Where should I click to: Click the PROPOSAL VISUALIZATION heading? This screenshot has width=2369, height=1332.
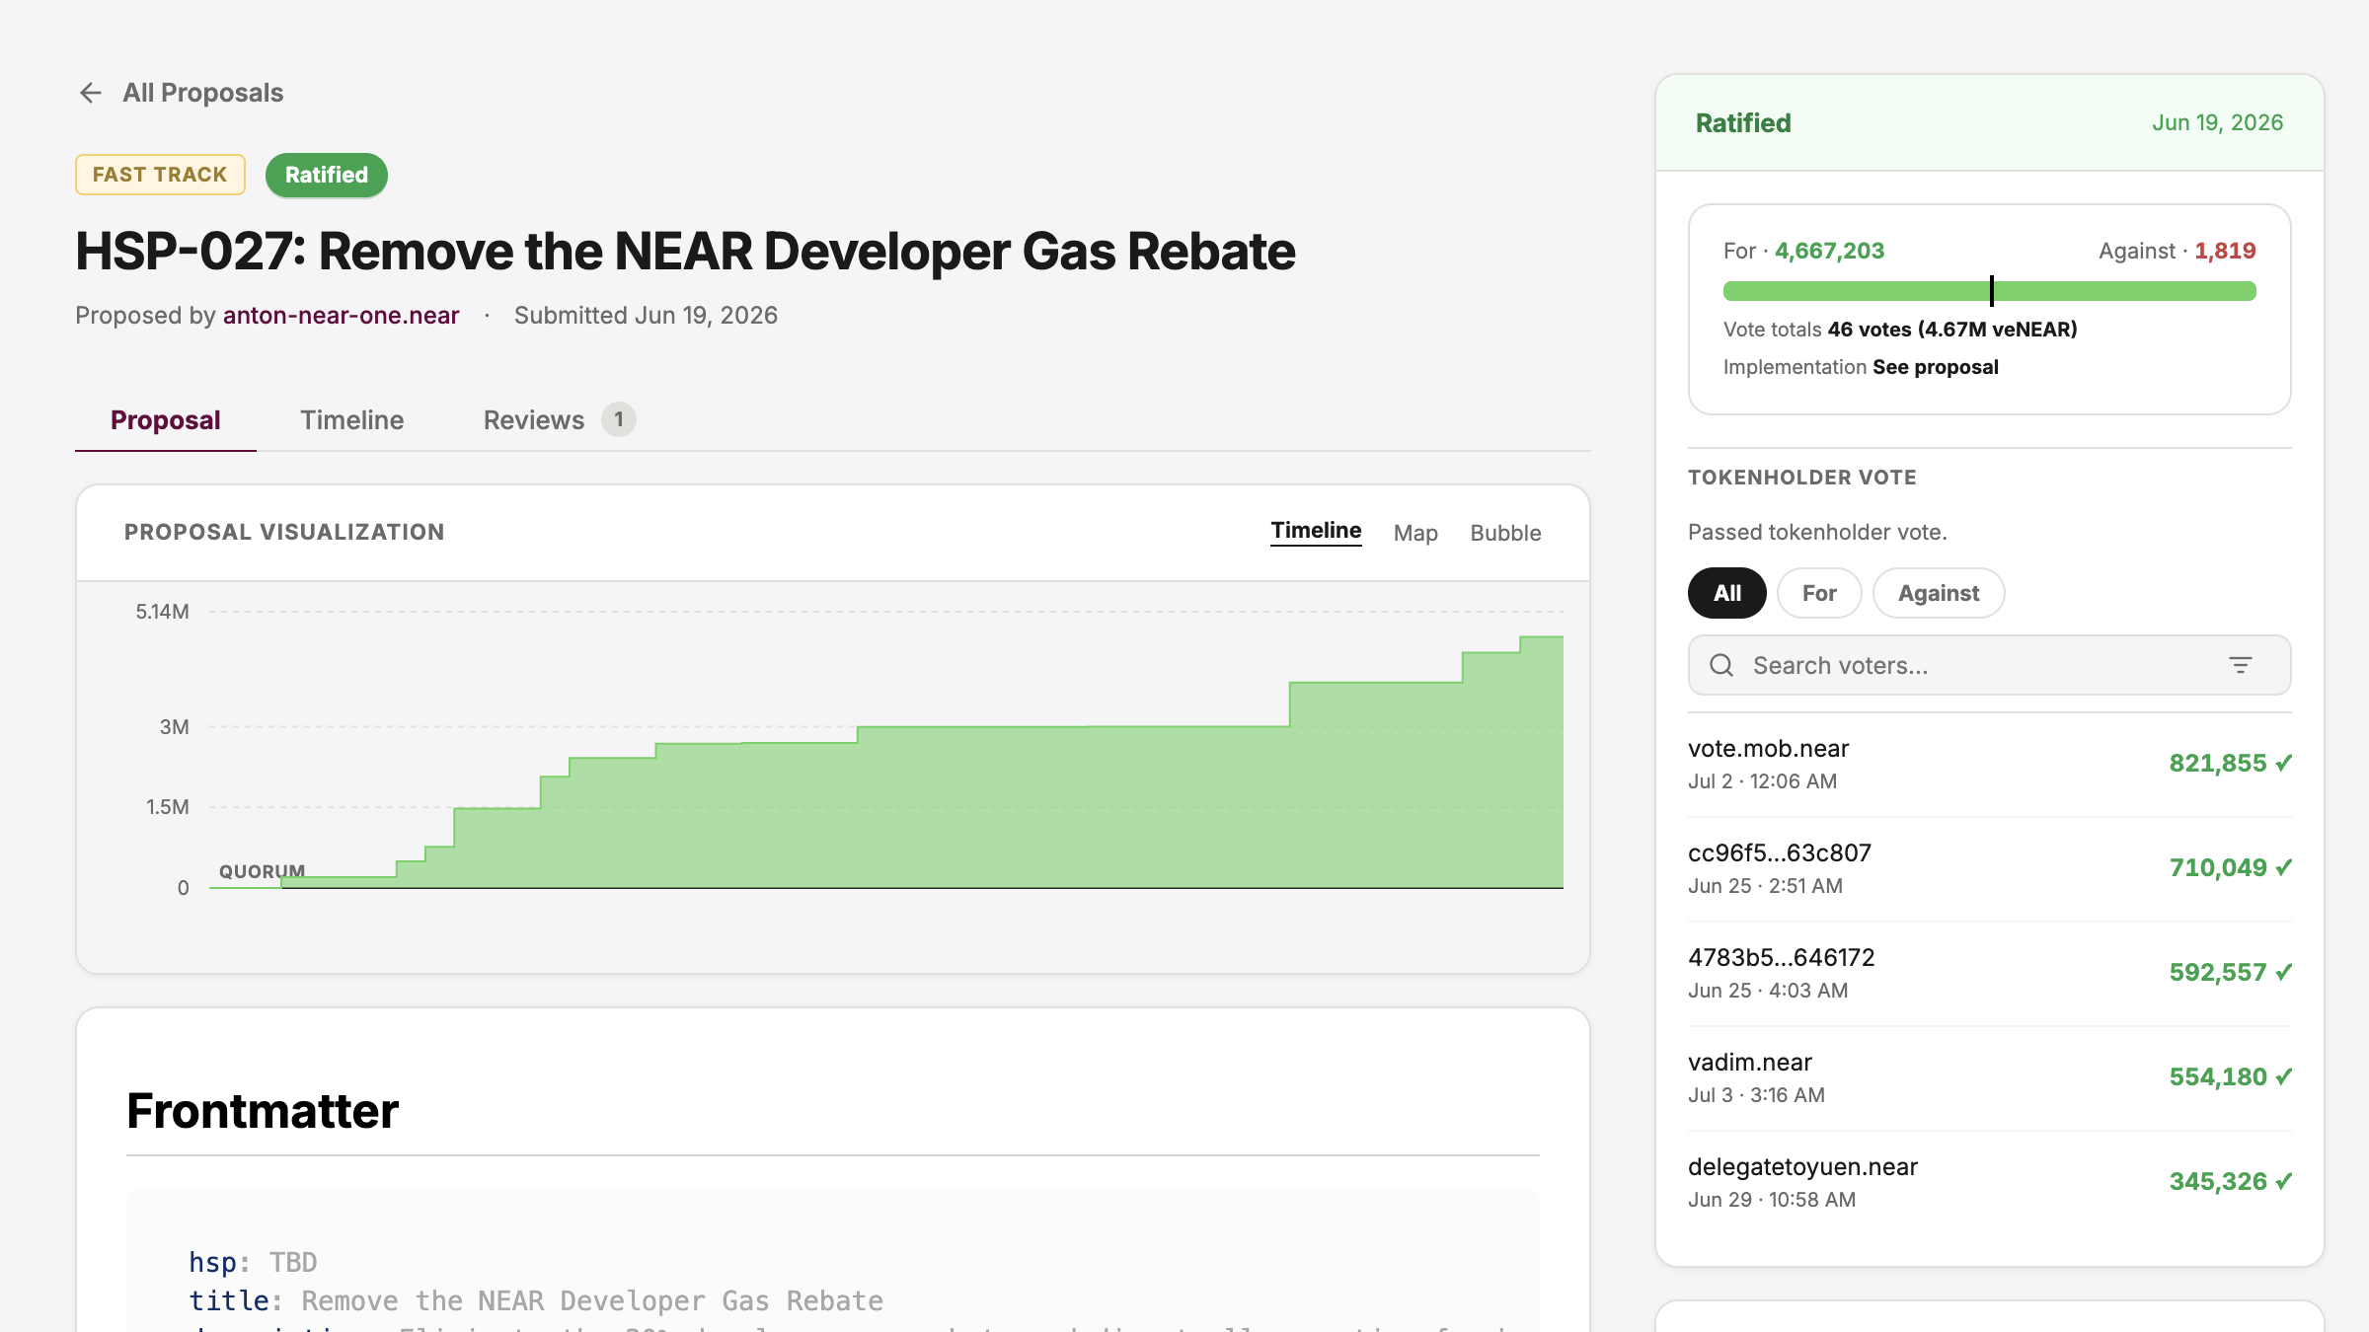(284, 533)
